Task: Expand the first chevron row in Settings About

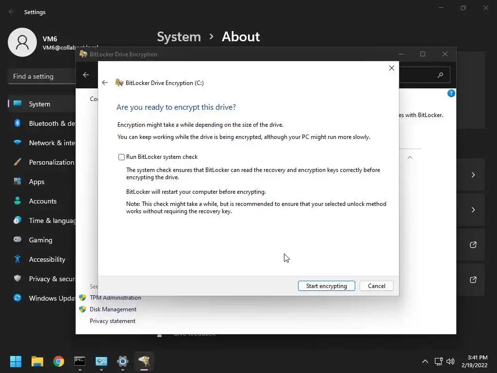Action: point(473,175)
